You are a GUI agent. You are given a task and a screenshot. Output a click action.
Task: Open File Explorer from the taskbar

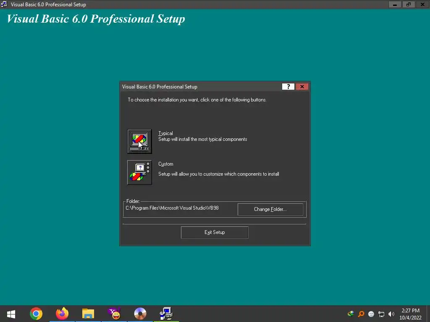tap(88, 314)
